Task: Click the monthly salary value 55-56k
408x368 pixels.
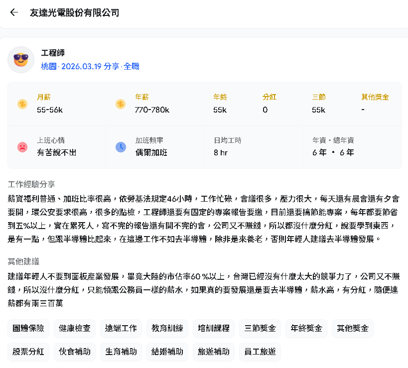Action: (50, 110)
